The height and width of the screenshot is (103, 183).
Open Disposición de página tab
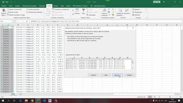(x=29, y=6)
